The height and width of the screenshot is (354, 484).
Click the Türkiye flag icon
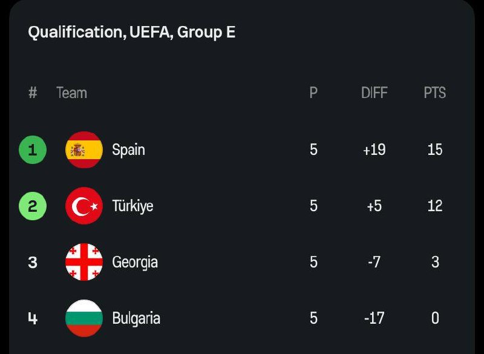pyautogui.click(x=83, y=206)
